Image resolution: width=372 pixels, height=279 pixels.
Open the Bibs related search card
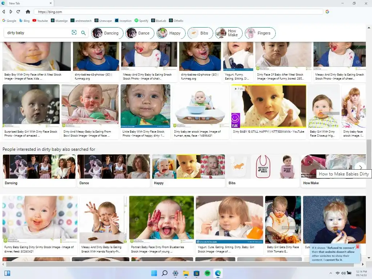[263, 171]
